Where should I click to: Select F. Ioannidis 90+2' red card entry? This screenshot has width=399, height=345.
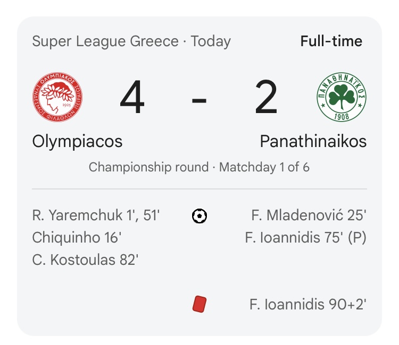pyautogui.click(x=308, y=304)
